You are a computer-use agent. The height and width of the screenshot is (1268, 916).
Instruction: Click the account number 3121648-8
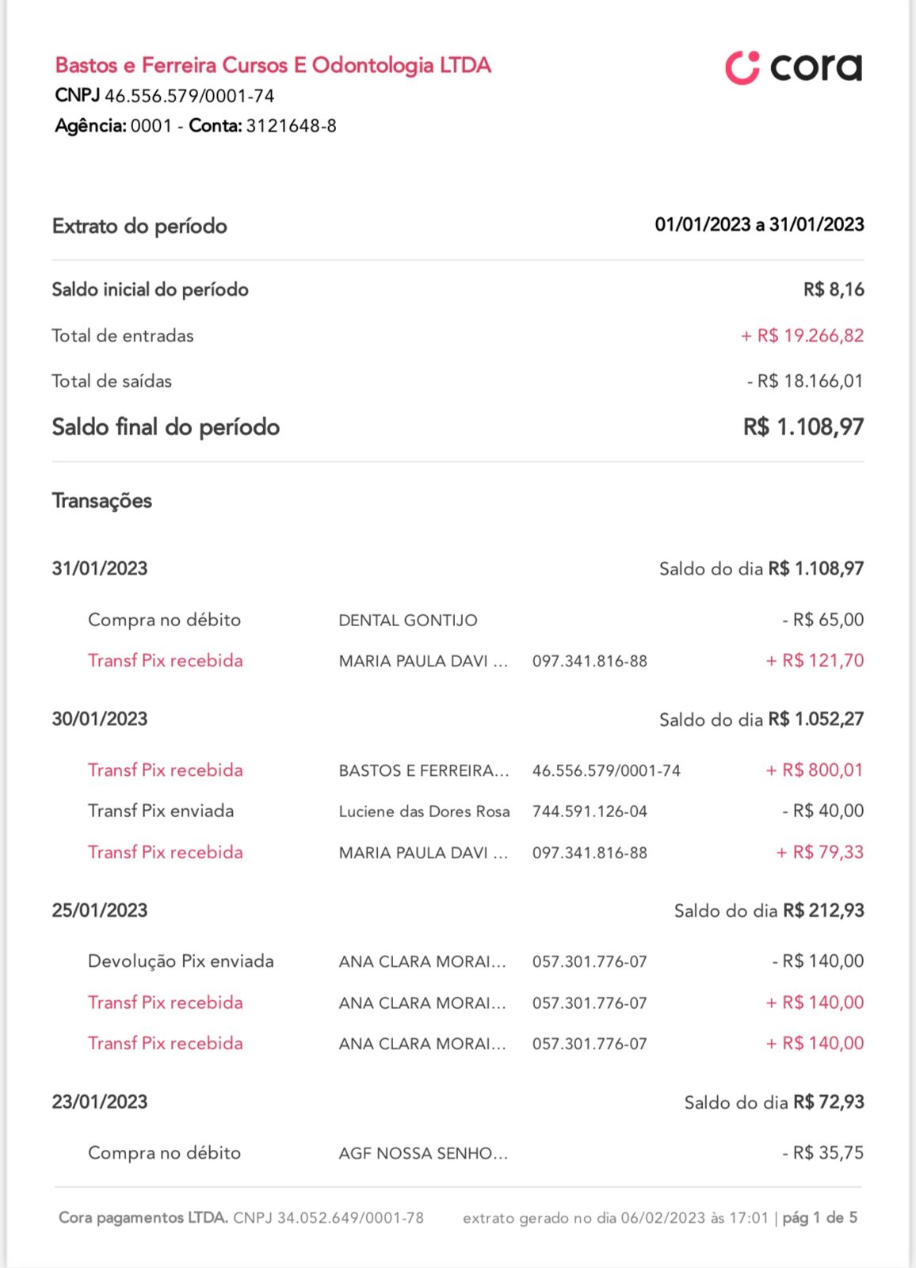click(x=291, y=126)
